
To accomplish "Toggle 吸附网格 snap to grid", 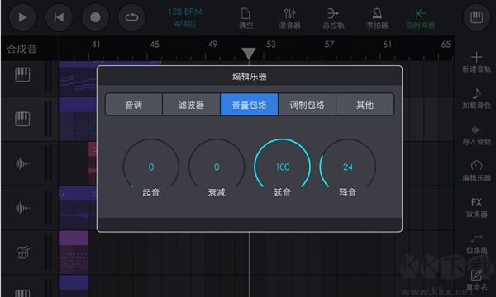I will (421, 18).
